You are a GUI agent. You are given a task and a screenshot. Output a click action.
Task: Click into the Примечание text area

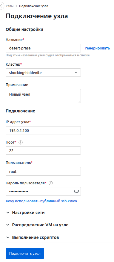tap(43, 96)
